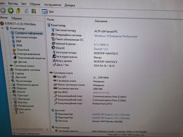
Task: Expand the DirectX tree node
Action: pos(10,92)
